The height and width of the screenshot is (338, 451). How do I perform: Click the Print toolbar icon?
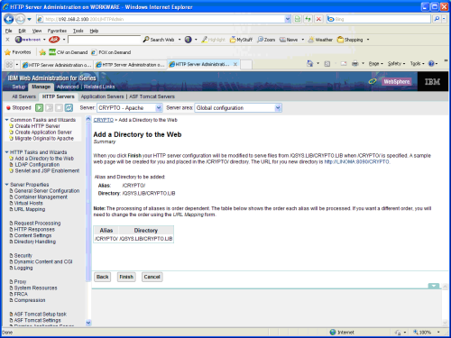tap(355, 64)
